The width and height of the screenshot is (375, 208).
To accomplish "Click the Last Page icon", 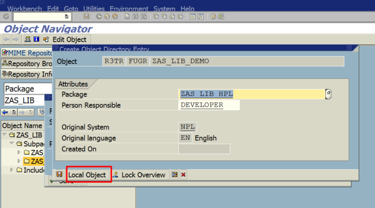I will coord(180,17).
